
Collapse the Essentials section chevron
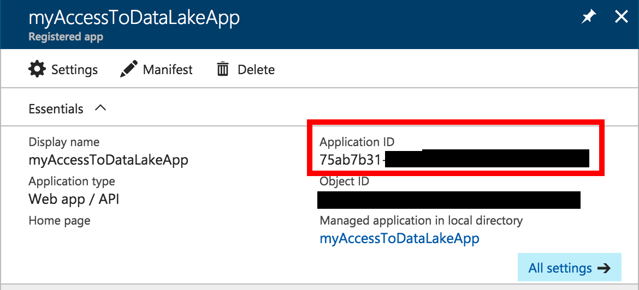pyautogui.click(x=100, y=108)
